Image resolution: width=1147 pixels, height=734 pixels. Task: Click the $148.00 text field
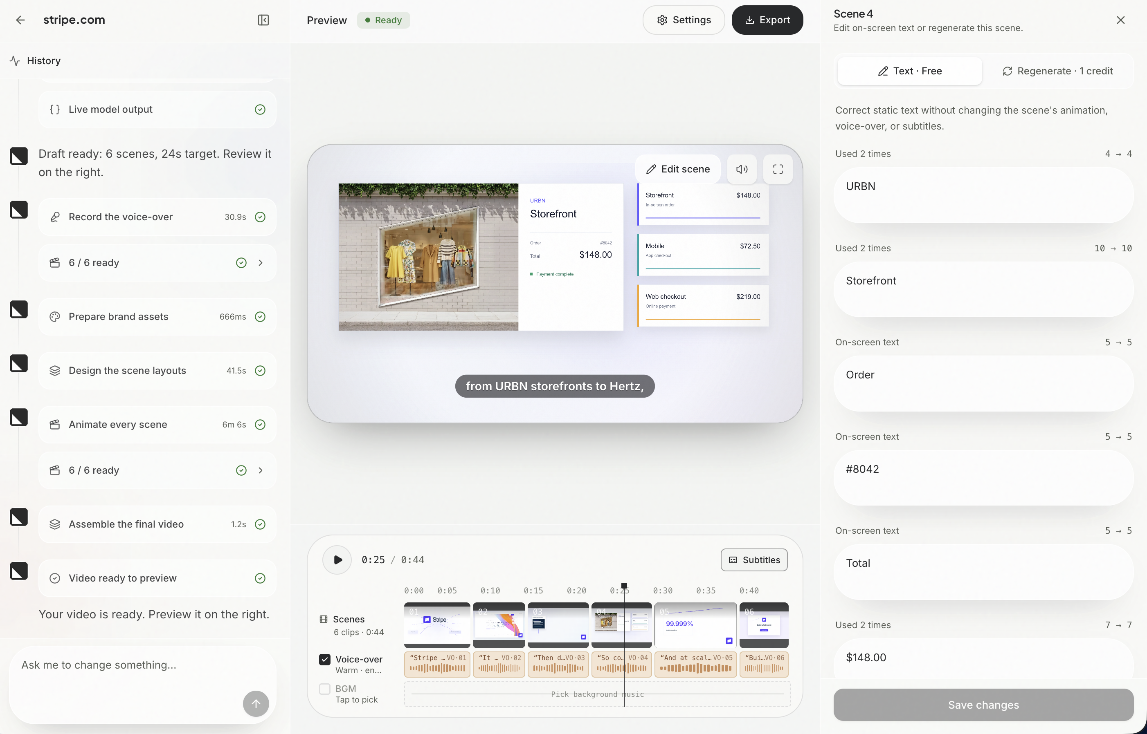click(983, 659)
